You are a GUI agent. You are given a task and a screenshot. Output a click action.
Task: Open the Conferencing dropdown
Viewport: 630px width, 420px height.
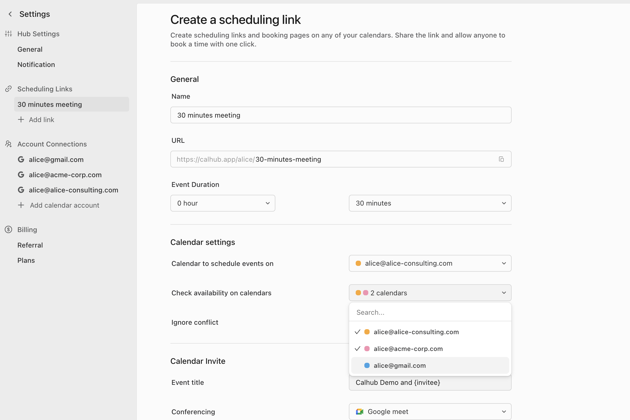tap(430, 411)
